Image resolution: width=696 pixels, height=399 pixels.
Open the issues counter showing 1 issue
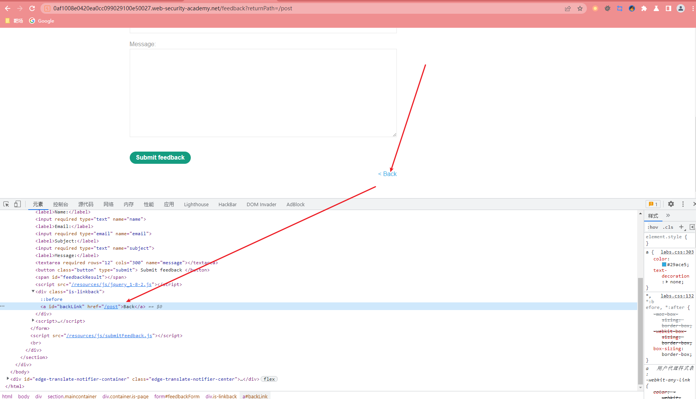pos(653,204)
